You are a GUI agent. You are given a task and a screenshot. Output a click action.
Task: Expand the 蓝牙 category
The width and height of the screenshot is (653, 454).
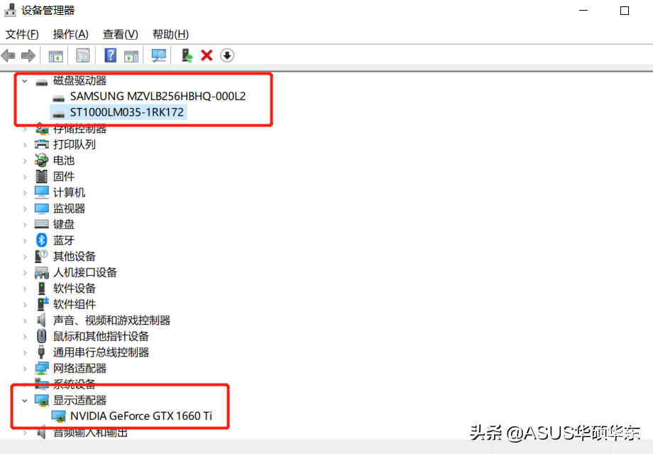25,241
